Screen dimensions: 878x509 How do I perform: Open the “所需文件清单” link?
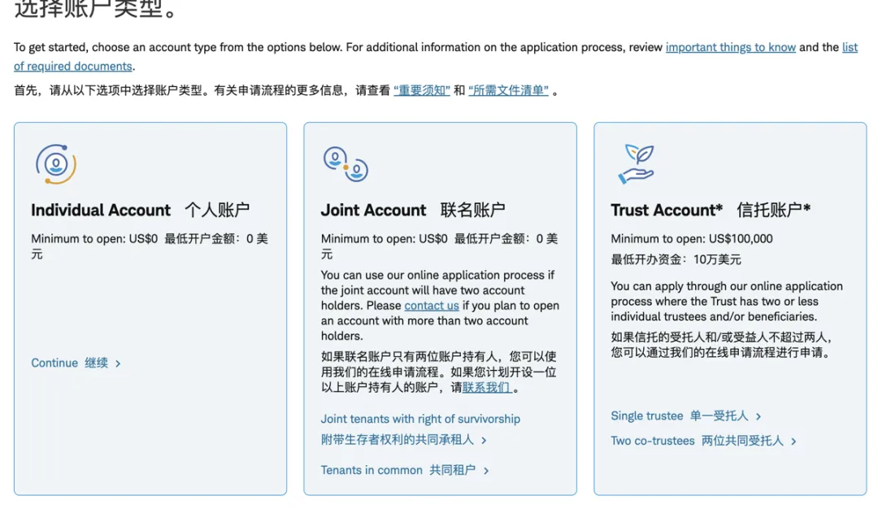coord(508,90)
